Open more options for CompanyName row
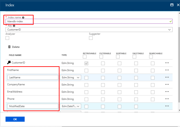The width and height of the screenshot is (180, 127). 167,84
